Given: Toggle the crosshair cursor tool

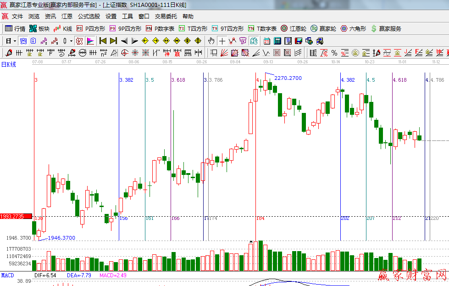Looking at the screenshot, I should click(222, 41).
